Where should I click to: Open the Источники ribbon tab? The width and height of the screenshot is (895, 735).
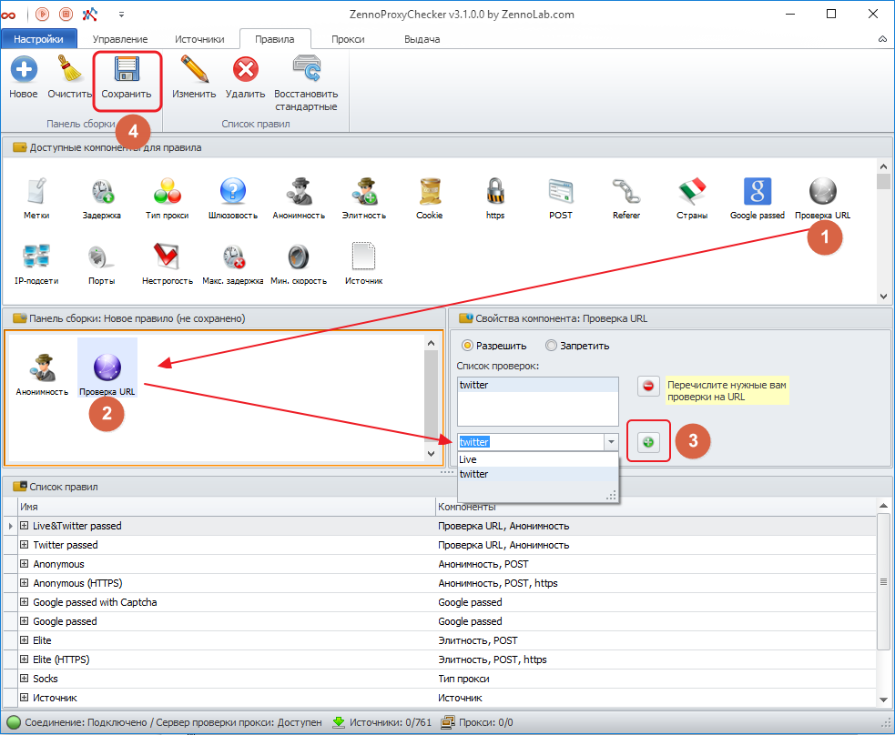[x=198, y=39]
